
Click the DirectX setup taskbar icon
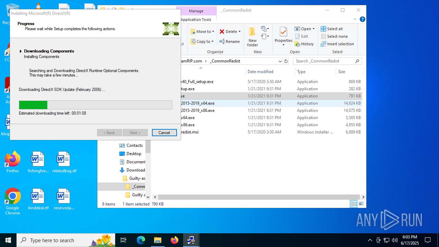[191, 240]
